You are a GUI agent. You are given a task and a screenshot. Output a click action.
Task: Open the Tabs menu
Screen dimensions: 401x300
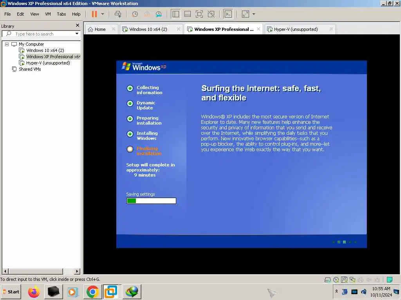click(61, 14)
